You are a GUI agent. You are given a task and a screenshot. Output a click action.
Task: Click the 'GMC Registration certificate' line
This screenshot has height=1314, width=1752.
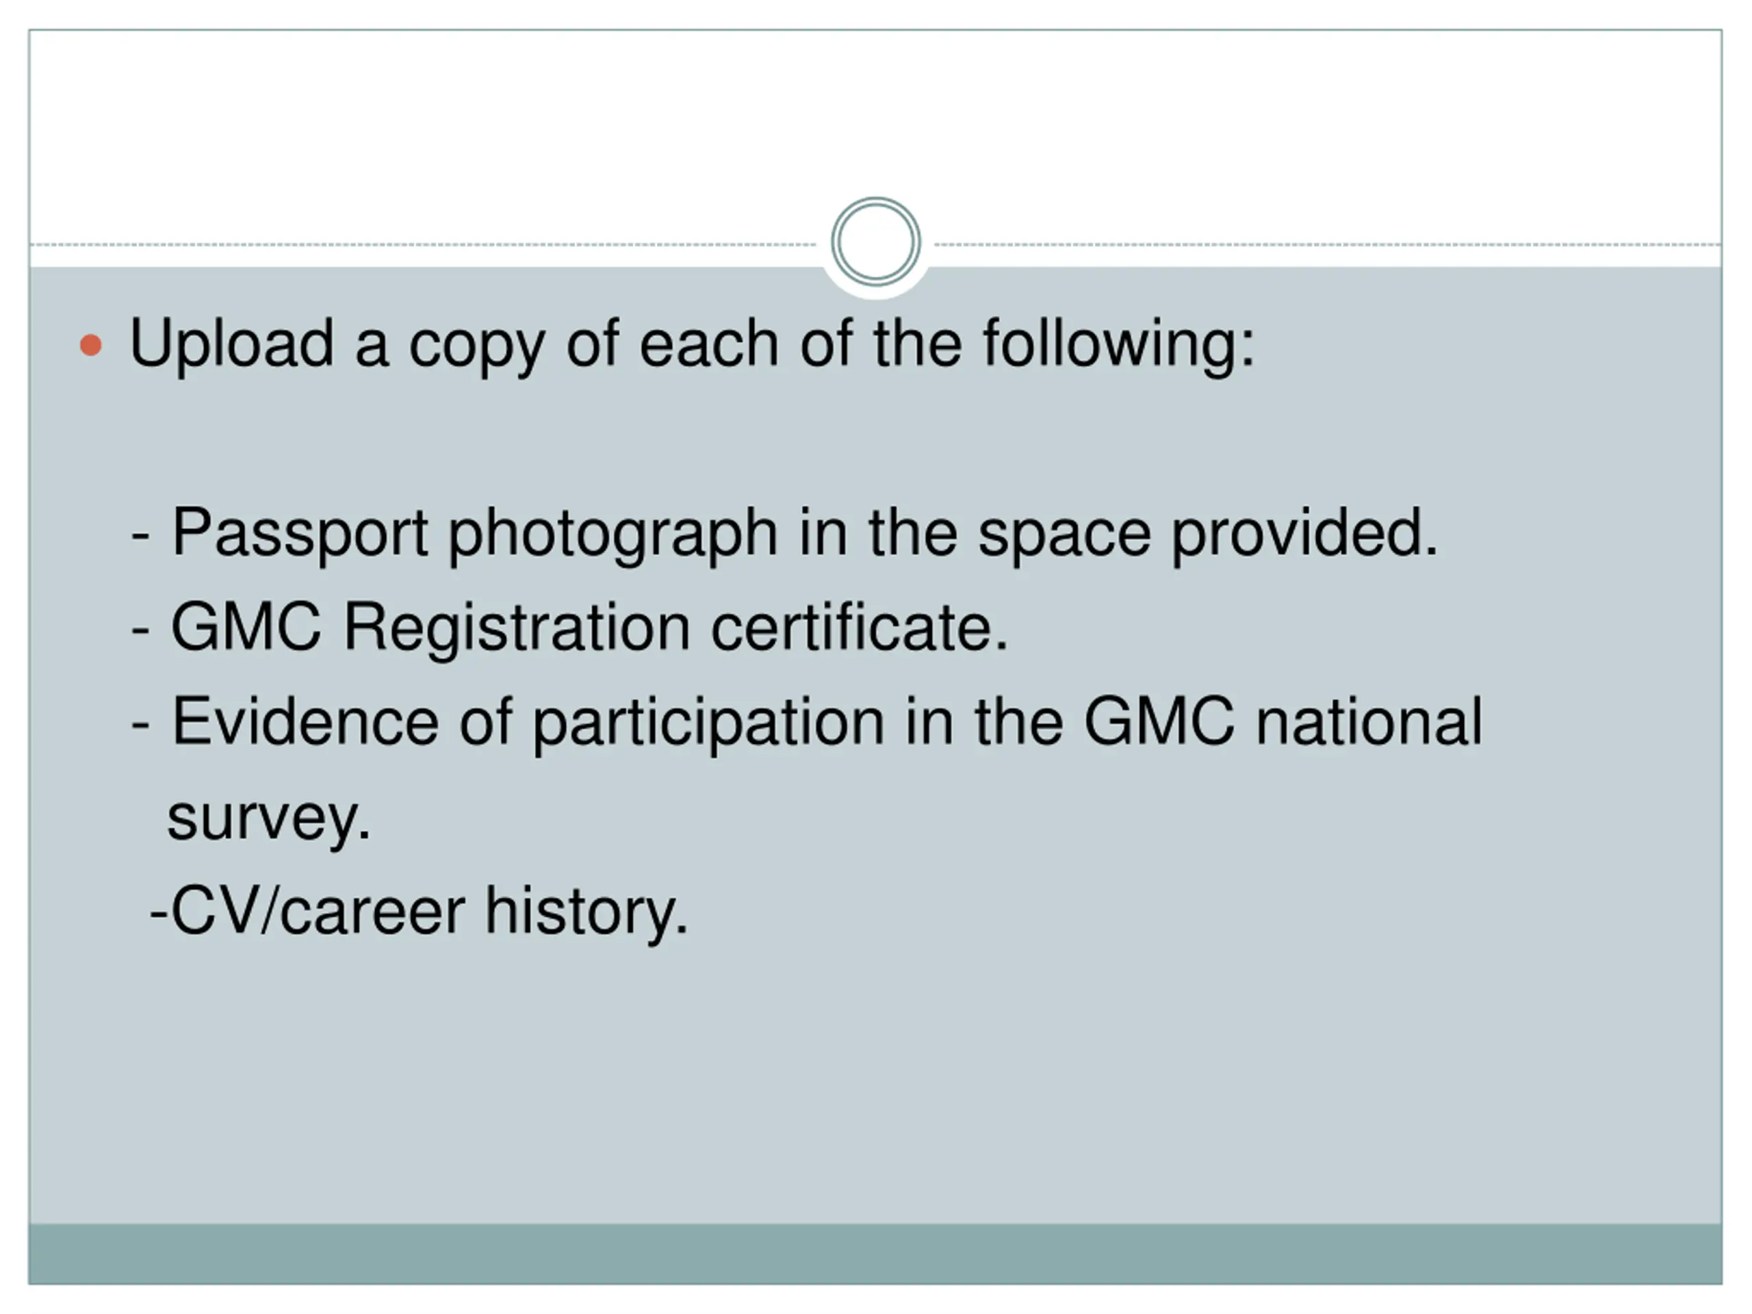(x=570, y=629)
